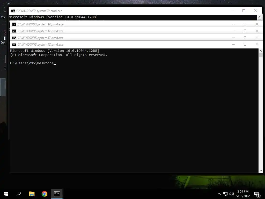Close the cmd window directly behind the frontmost one
This screenshot has height=199, width=265.
click(257, 38)
